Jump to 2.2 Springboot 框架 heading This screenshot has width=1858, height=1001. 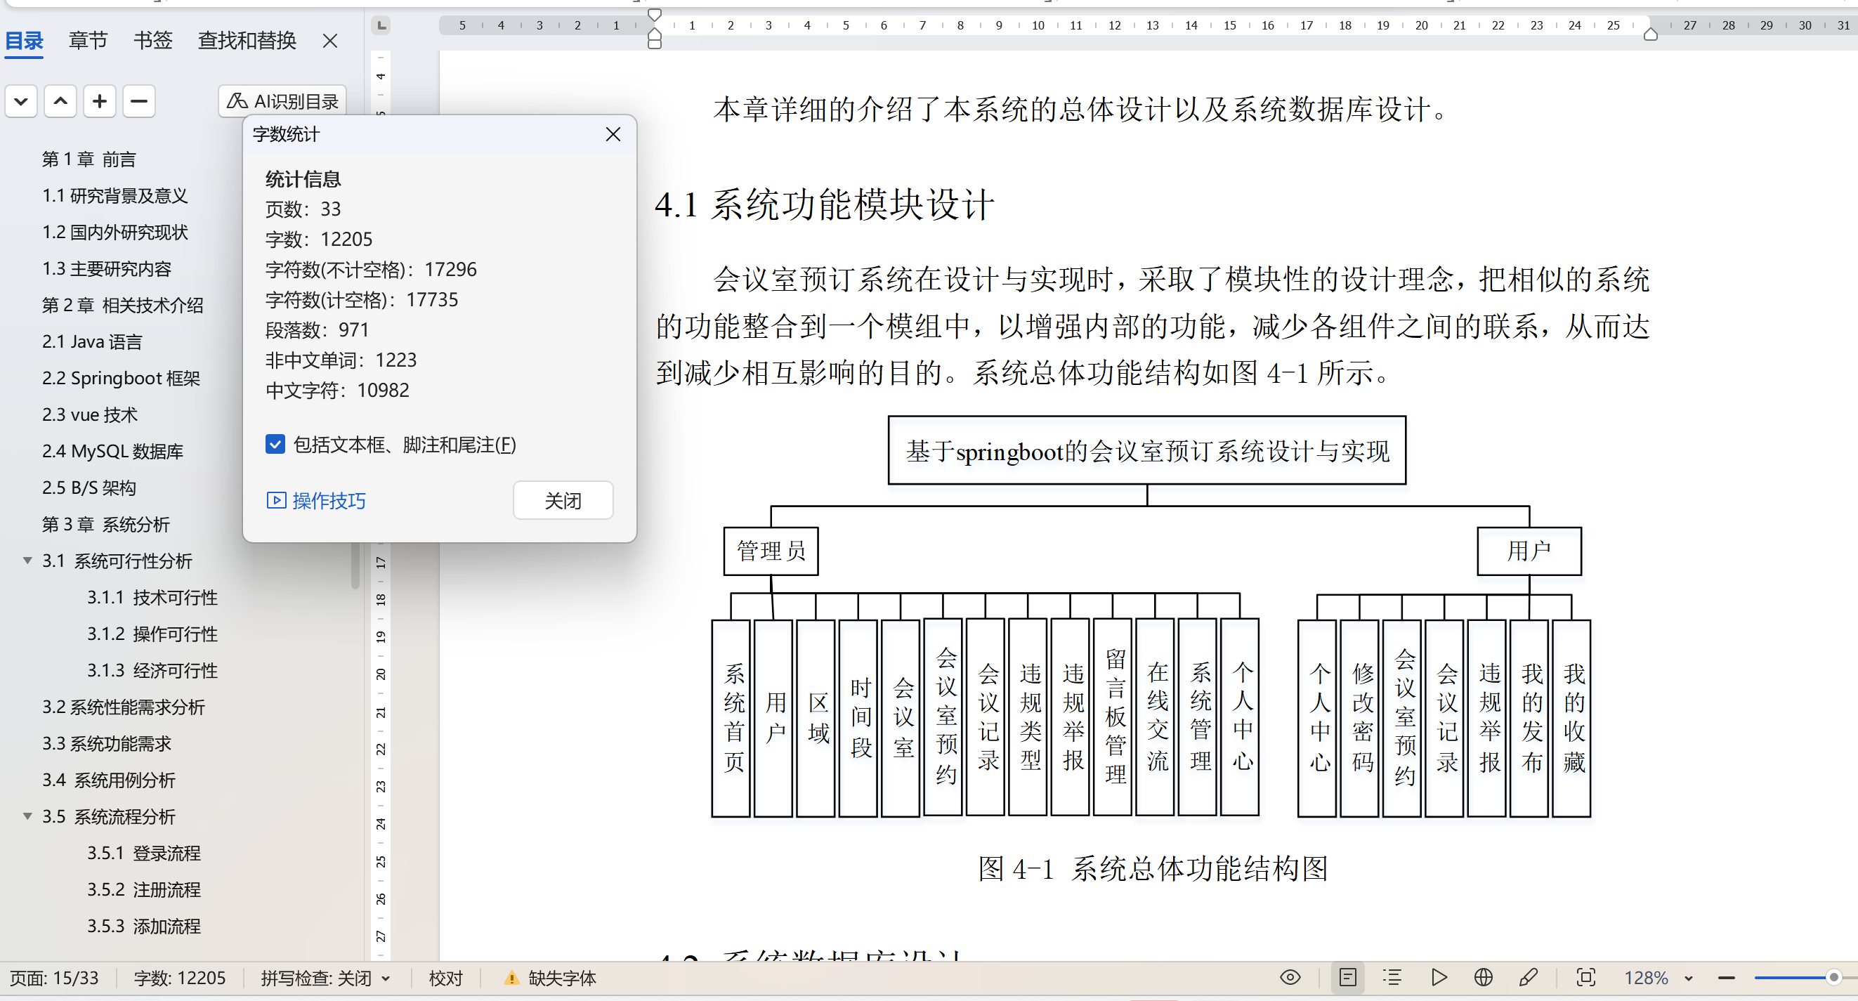click(121, 378)
